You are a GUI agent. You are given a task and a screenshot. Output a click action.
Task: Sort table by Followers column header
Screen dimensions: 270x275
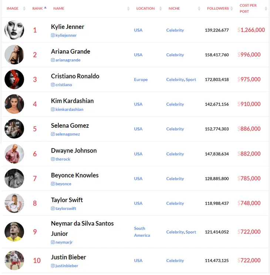click(x=218, y=9)
